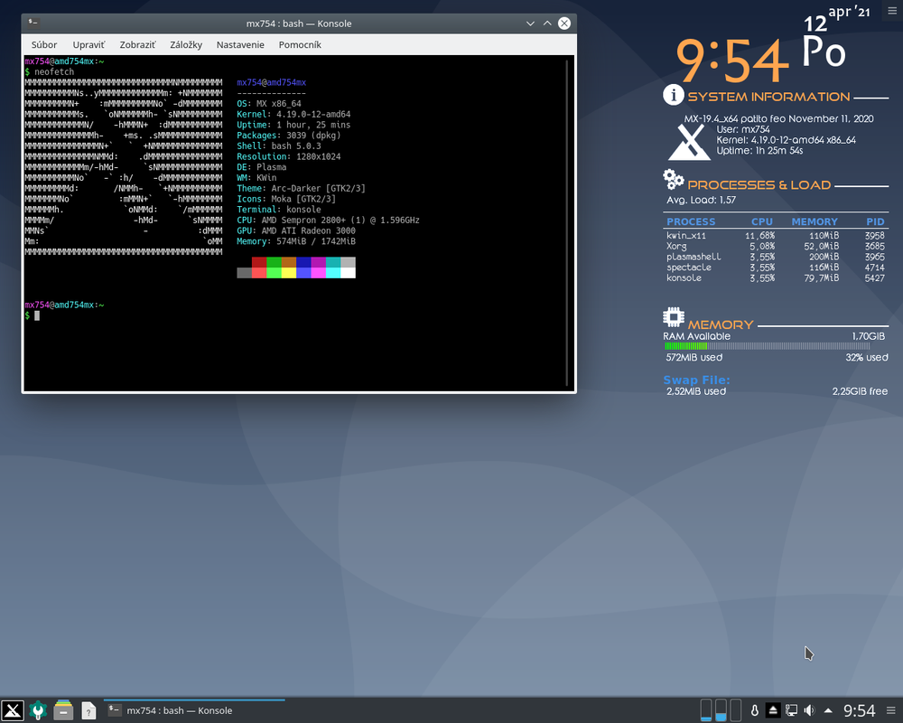Screen dimensions: 903x723
Task: Focus the mx754 bash Konsole taskbar entry
Action: coord(194,710)
